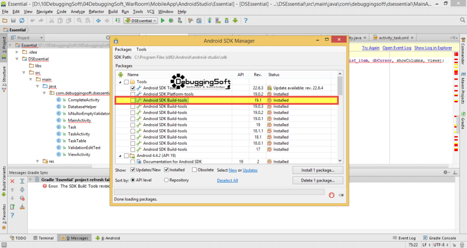Expand the .idea folder node
This screenshot has width=467, height=248.
coord(17,52)
